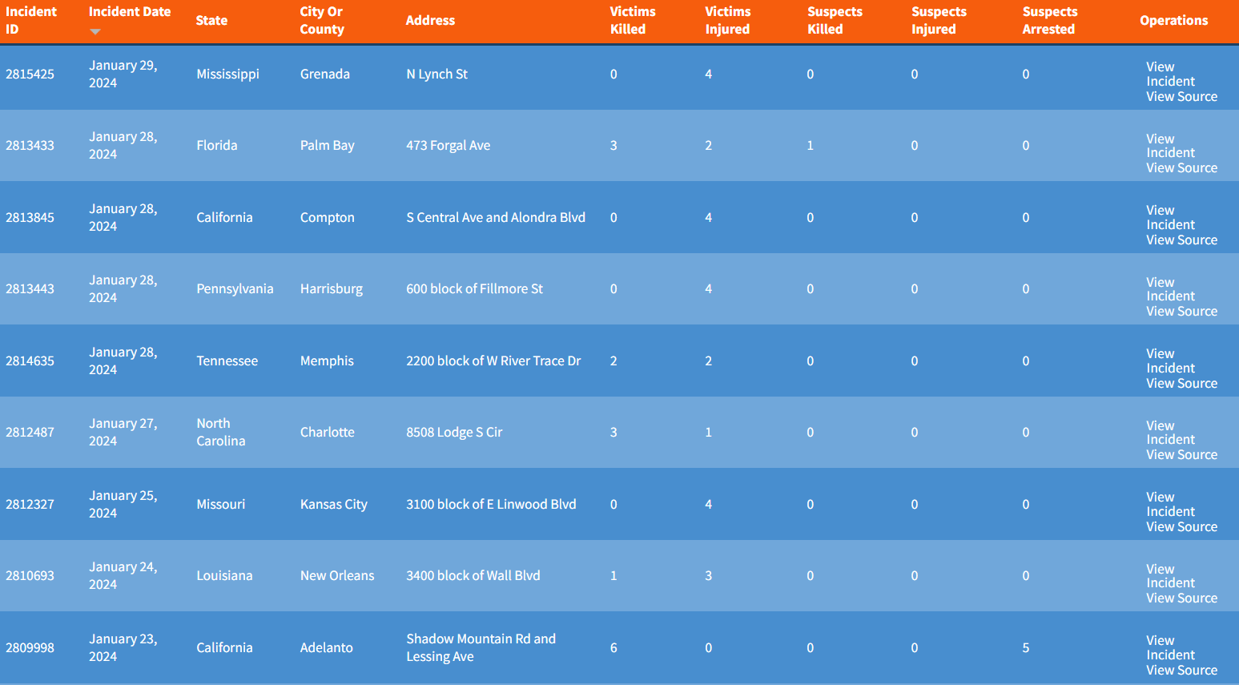The height and width of the screenshot is (685, 1239).
Task: Open View Incident for Adelanto row
Action: (1170, 648)
